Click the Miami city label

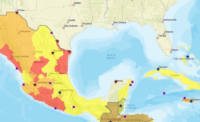(175, 50)
